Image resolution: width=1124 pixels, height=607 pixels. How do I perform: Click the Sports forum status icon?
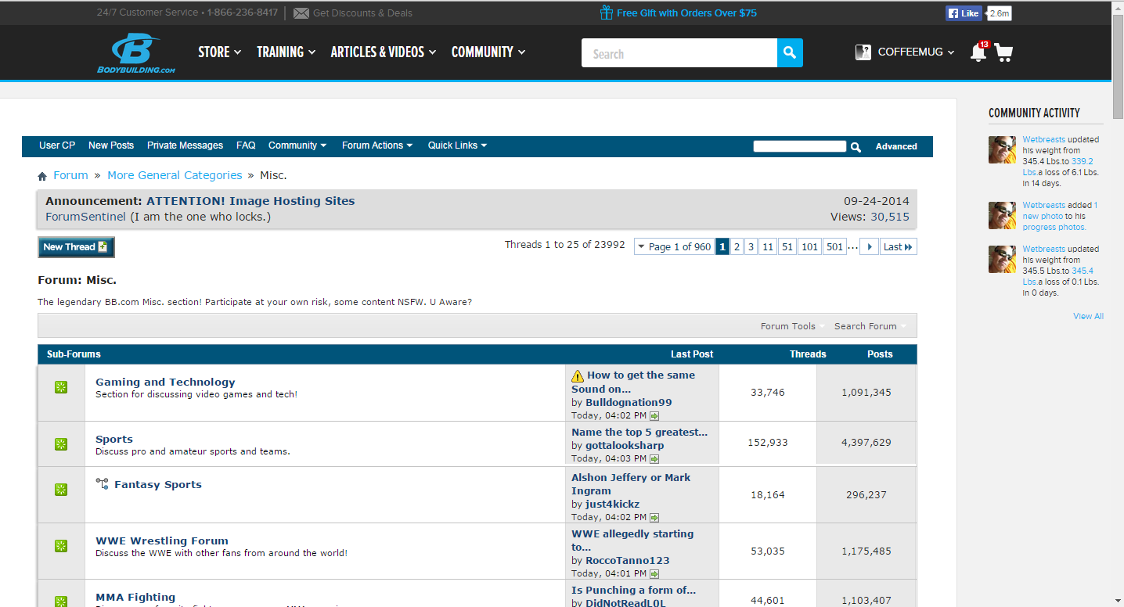61,444
